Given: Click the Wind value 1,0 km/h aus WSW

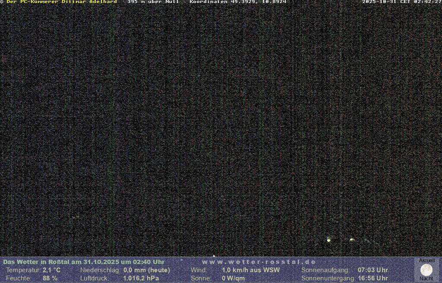Looking at the screenshot, I should tap(251, 270).
